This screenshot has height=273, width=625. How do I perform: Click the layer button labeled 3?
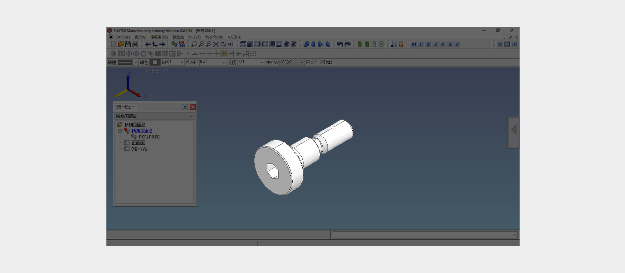[x=436, y=44]
